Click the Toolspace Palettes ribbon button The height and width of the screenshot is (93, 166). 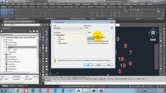coord(4,13)
